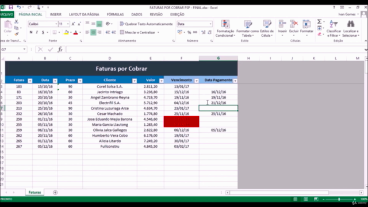Click the insert function fx button
This screenshot has width=368, height=207.
(60, 49)
